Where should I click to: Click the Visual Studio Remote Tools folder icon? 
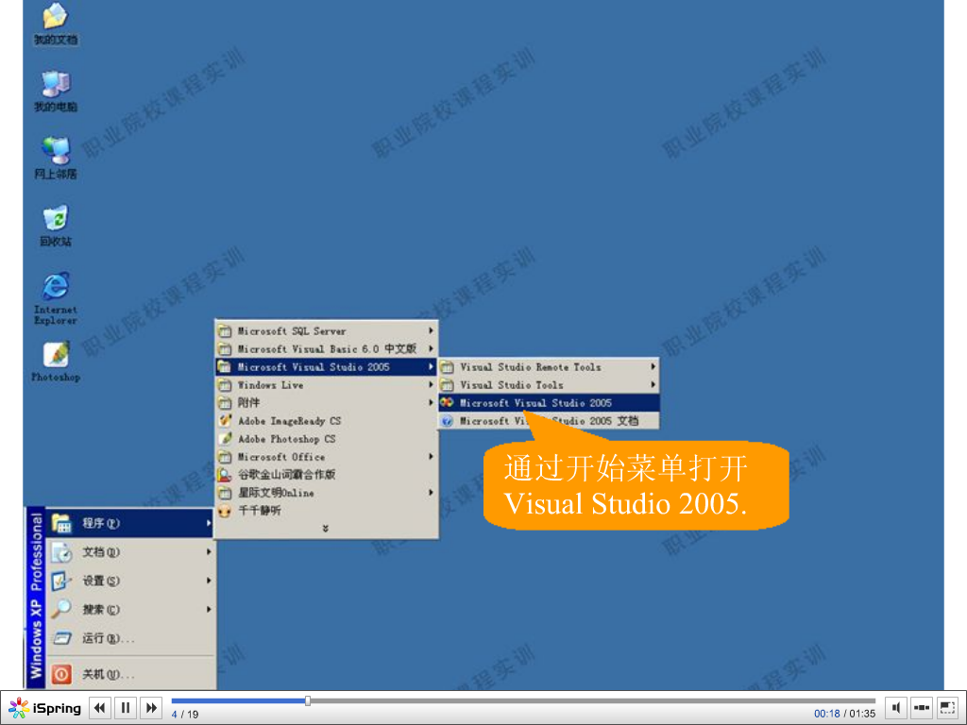447,367
